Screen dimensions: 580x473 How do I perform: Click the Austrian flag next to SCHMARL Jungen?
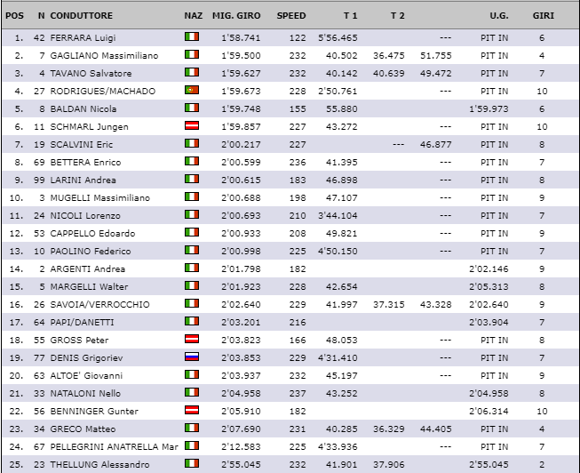tap(192, 125)
